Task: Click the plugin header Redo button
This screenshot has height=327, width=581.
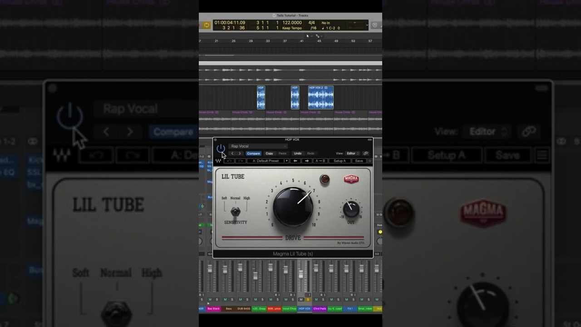Action: (311, 154)
